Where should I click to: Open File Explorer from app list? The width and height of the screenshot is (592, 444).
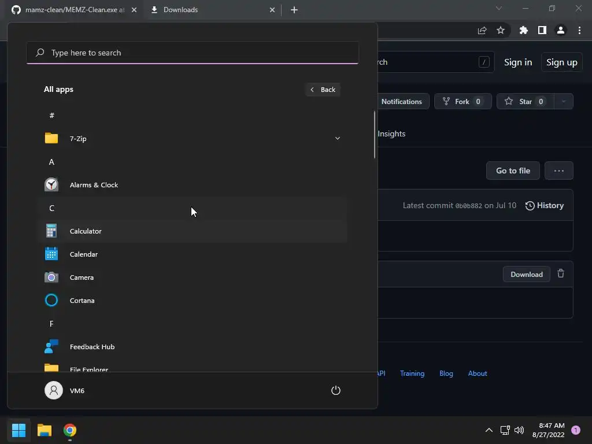coord(193,367)
